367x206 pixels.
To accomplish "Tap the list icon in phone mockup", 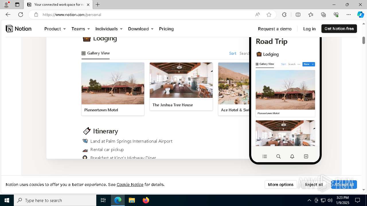I will tap(265, 157).
